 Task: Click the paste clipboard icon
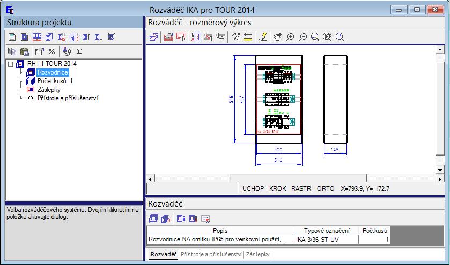(x=25, y=51)
